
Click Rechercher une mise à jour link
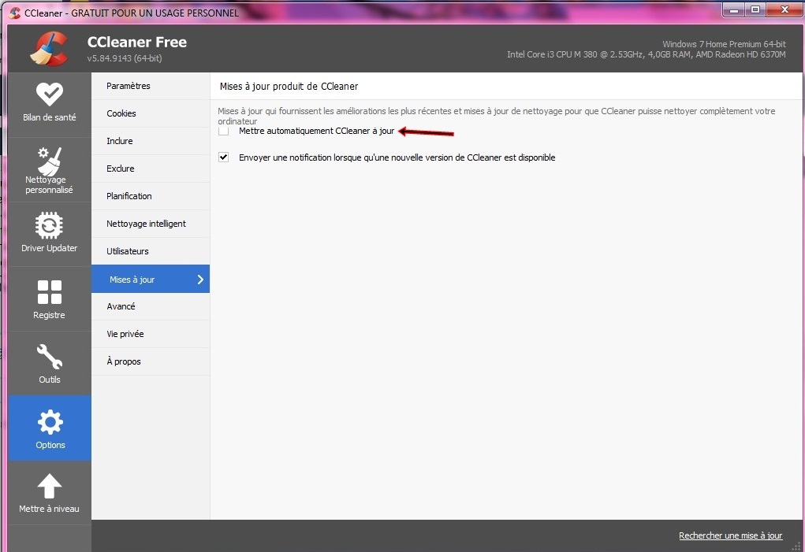731,535
